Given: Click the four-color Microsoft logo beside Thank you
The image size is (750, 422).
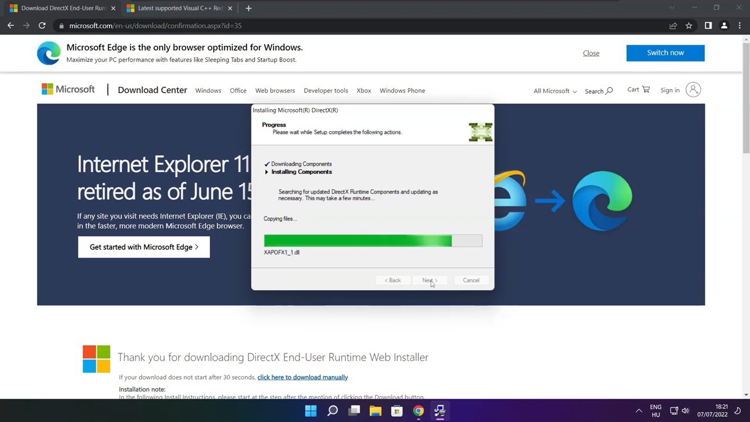Looking at the screenshot, I should click(x=97, y=359).
